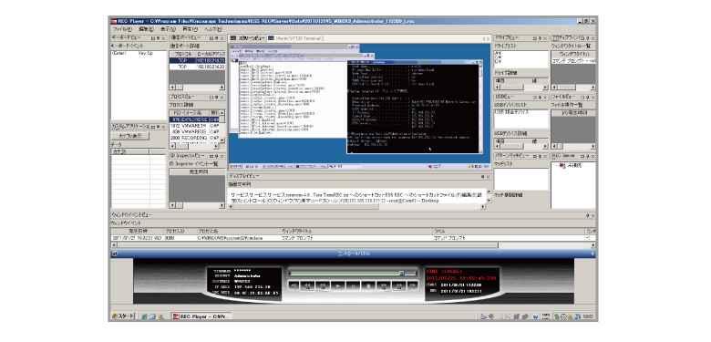Switch to the スクリーンビュー tab
The image size is (711, 342).
[x=247, y=38]
